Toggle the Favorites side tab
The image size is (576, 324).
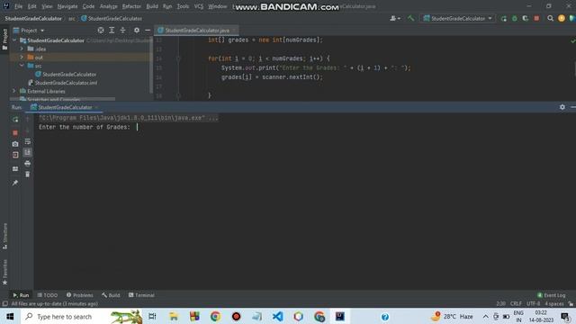coord(4,272)
